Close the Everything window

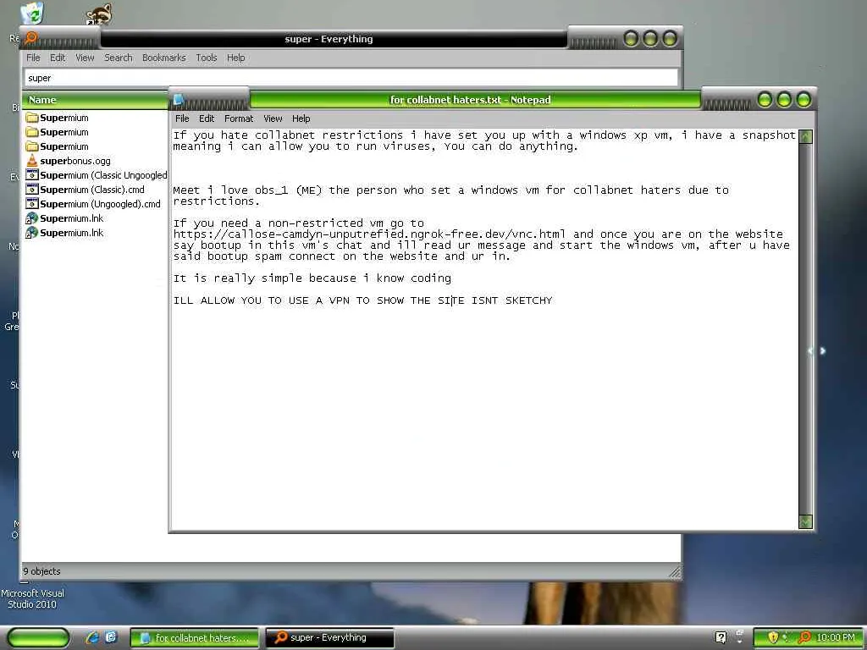pyautogui.click(x=670, y=39)
